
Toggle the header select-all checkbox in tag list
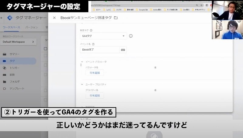click(x=45, y=49)
